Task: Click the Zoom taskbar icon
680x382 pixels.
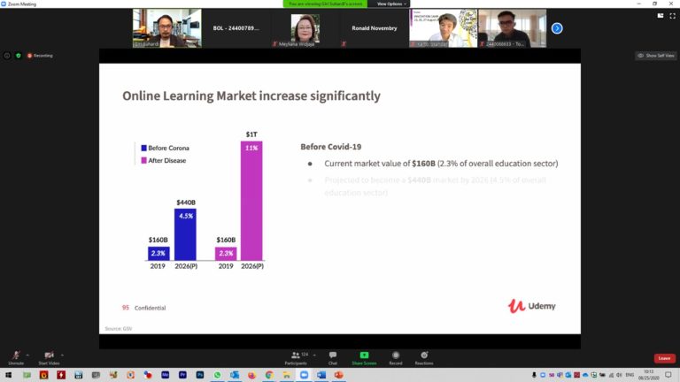Action: [x=304, y=375]
